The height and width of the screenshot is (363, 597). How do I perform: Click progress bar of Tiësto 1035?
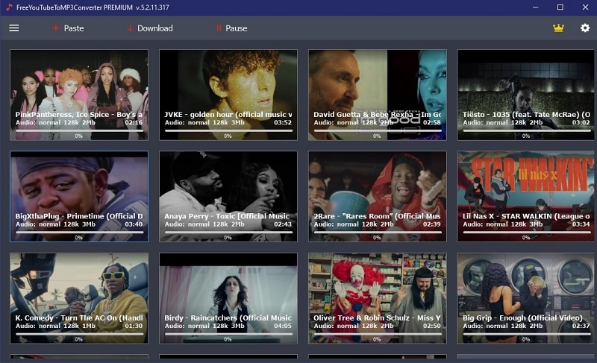(527, 130)
